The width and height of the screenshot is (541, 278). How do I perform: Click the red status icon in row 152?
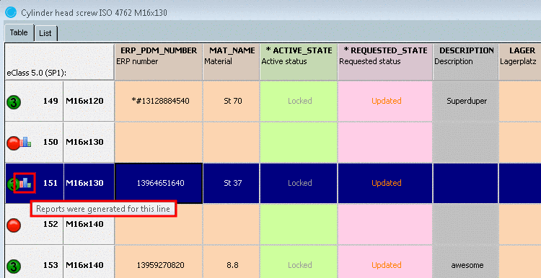14,225
